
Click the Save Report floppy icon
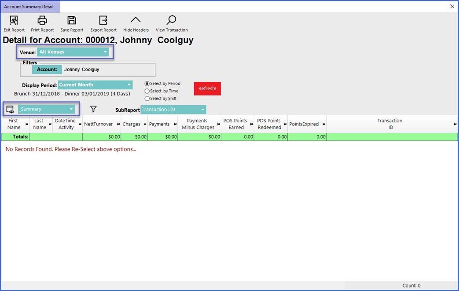pos(72,21)
